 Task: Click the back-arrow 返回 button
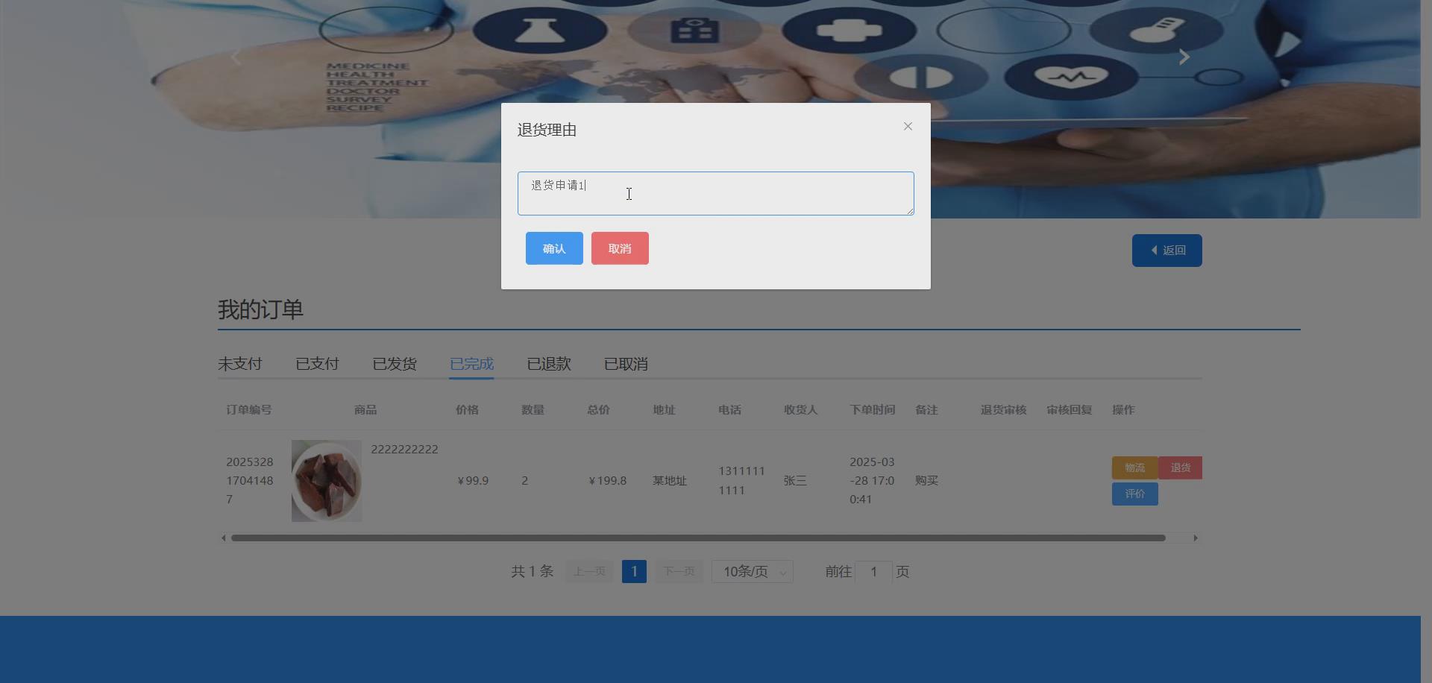tap(1166, 250)
